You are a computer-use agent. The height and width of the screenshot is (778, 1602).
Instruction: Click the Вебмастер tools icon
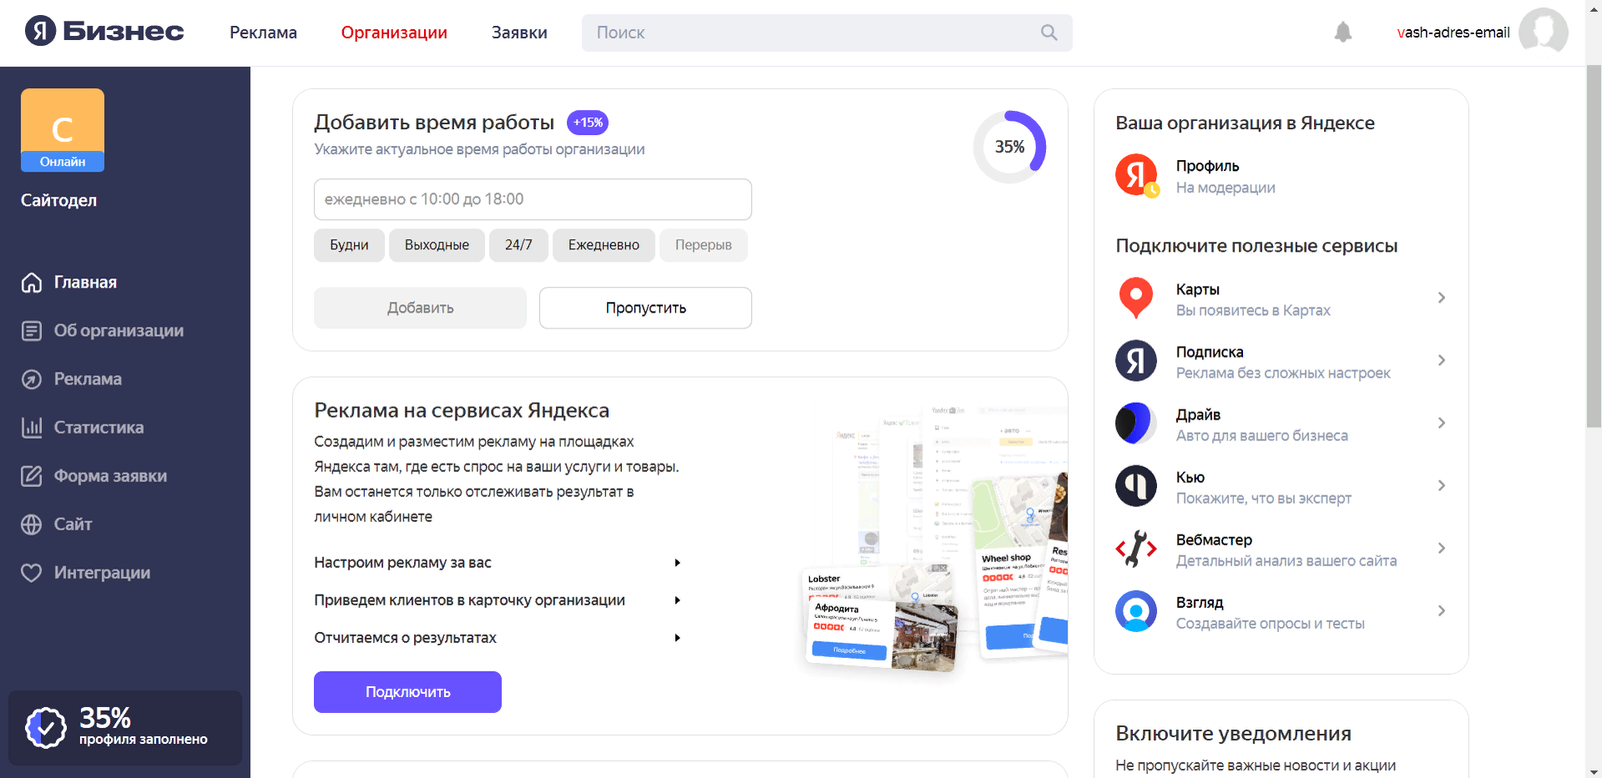click(1136, 549)
